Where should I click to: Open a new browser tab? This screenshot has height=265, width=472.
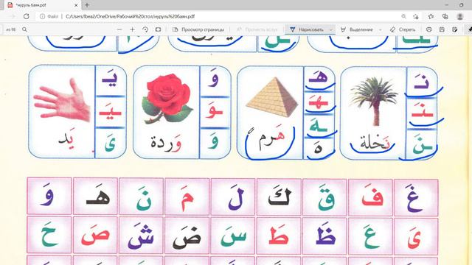87,5
